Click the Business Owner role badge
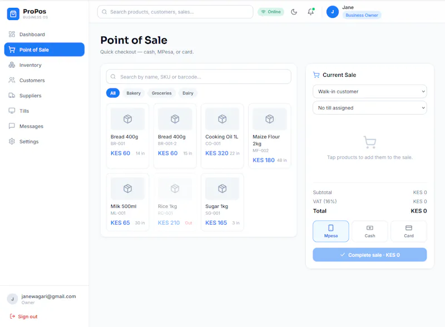Screen dimensions: 445x327 pyautogui.click(x=362, y=16)
